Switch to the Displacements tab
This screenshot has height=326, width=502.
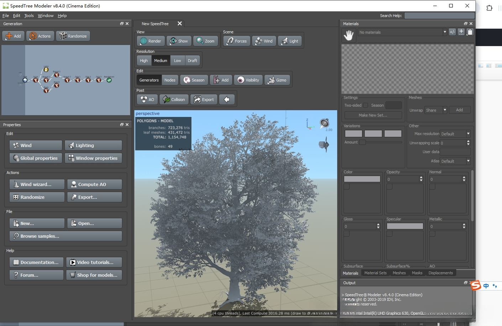[441, 273]
